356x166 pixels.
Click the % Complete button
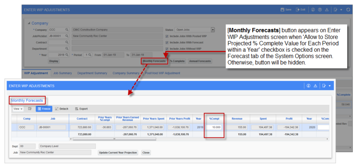(x=177, y=61)
